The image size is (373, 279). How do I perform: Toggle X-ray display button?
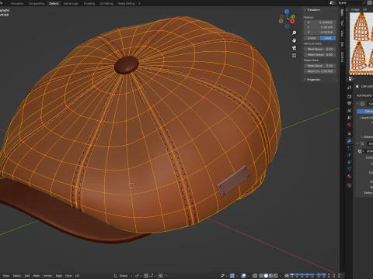coord(255,276)
